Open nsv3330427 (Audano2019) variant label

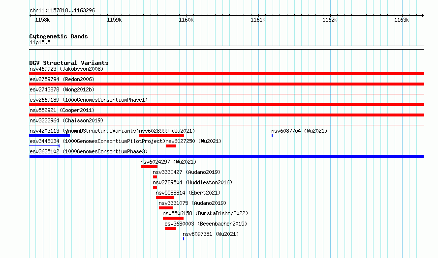[187, 172]
